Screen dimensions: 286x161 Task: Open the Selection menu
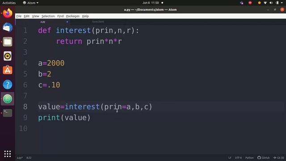[48, 16]
